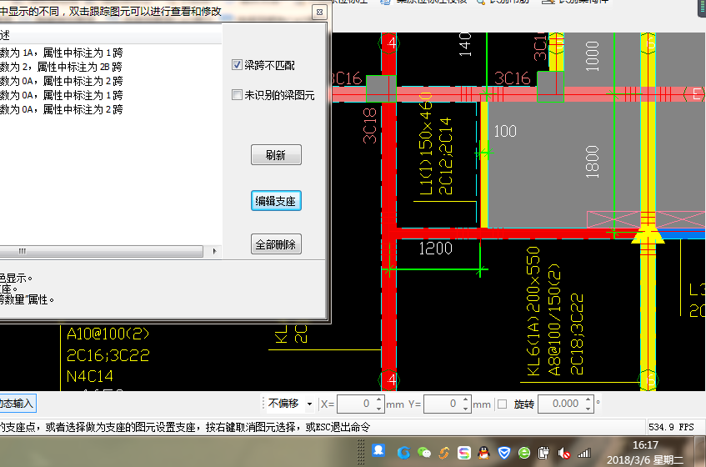Click the Y= offset input field
This screenshot has width=706, height=467.
click(x=442, y=404)
